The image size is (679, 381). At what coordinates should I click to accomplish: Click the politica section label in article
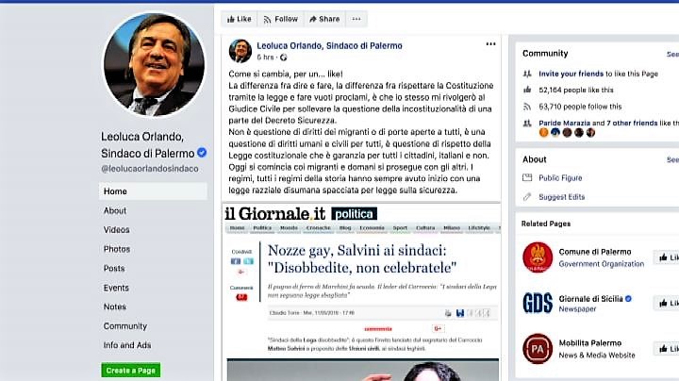click(355, 214)
